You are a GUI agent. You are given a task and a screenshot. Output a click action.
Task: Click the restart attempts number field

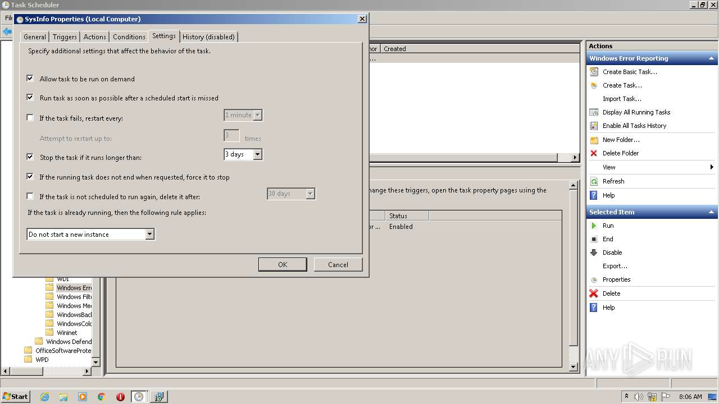(231, 135)
